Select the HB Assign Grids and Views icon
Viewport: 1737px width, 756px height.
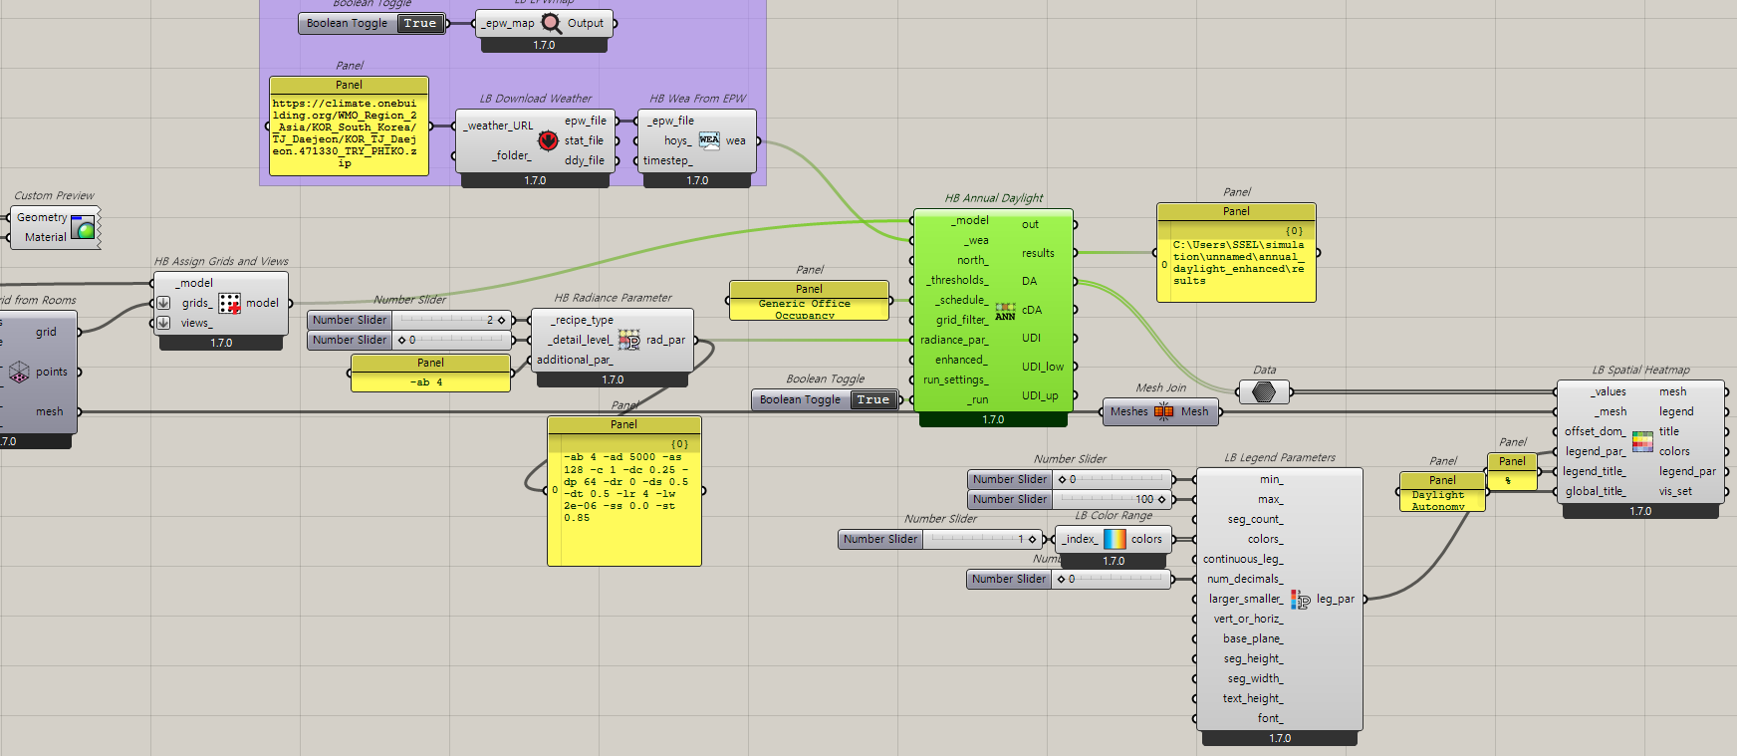pyautogui.click(x=229, y=303)
